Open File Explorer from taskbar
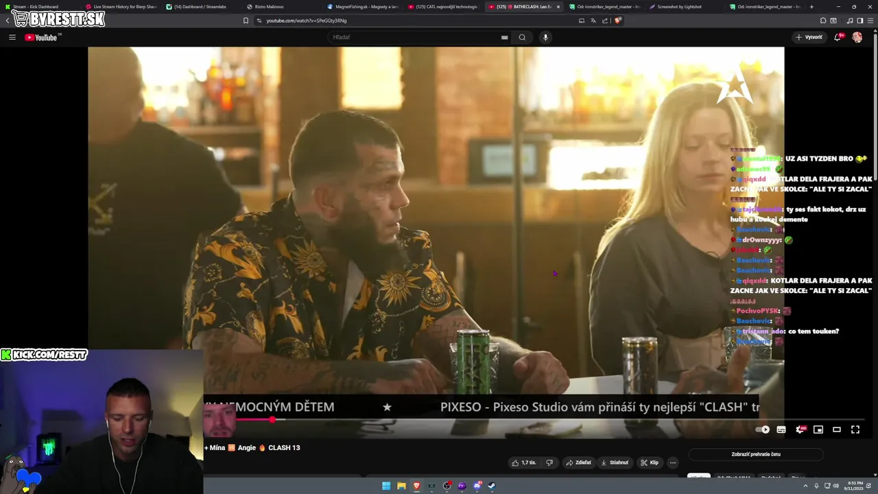The width and height of the screenshot is (878, 494). [x=401, y=486]
